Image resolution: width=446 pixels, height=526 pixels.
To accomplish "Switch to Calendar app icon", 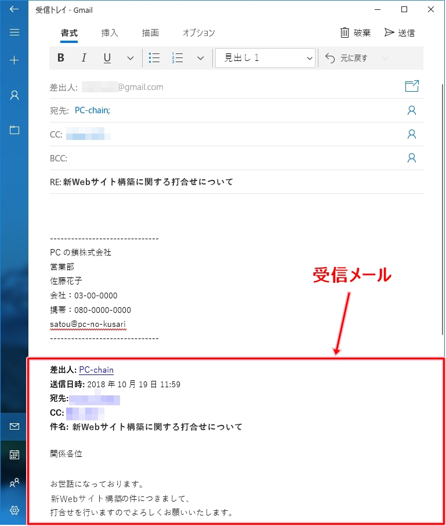I will (x=14, y=455).
